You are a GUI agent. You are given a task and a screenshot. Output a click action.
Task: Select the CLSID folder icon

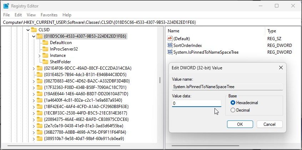[x=34, y=30]
